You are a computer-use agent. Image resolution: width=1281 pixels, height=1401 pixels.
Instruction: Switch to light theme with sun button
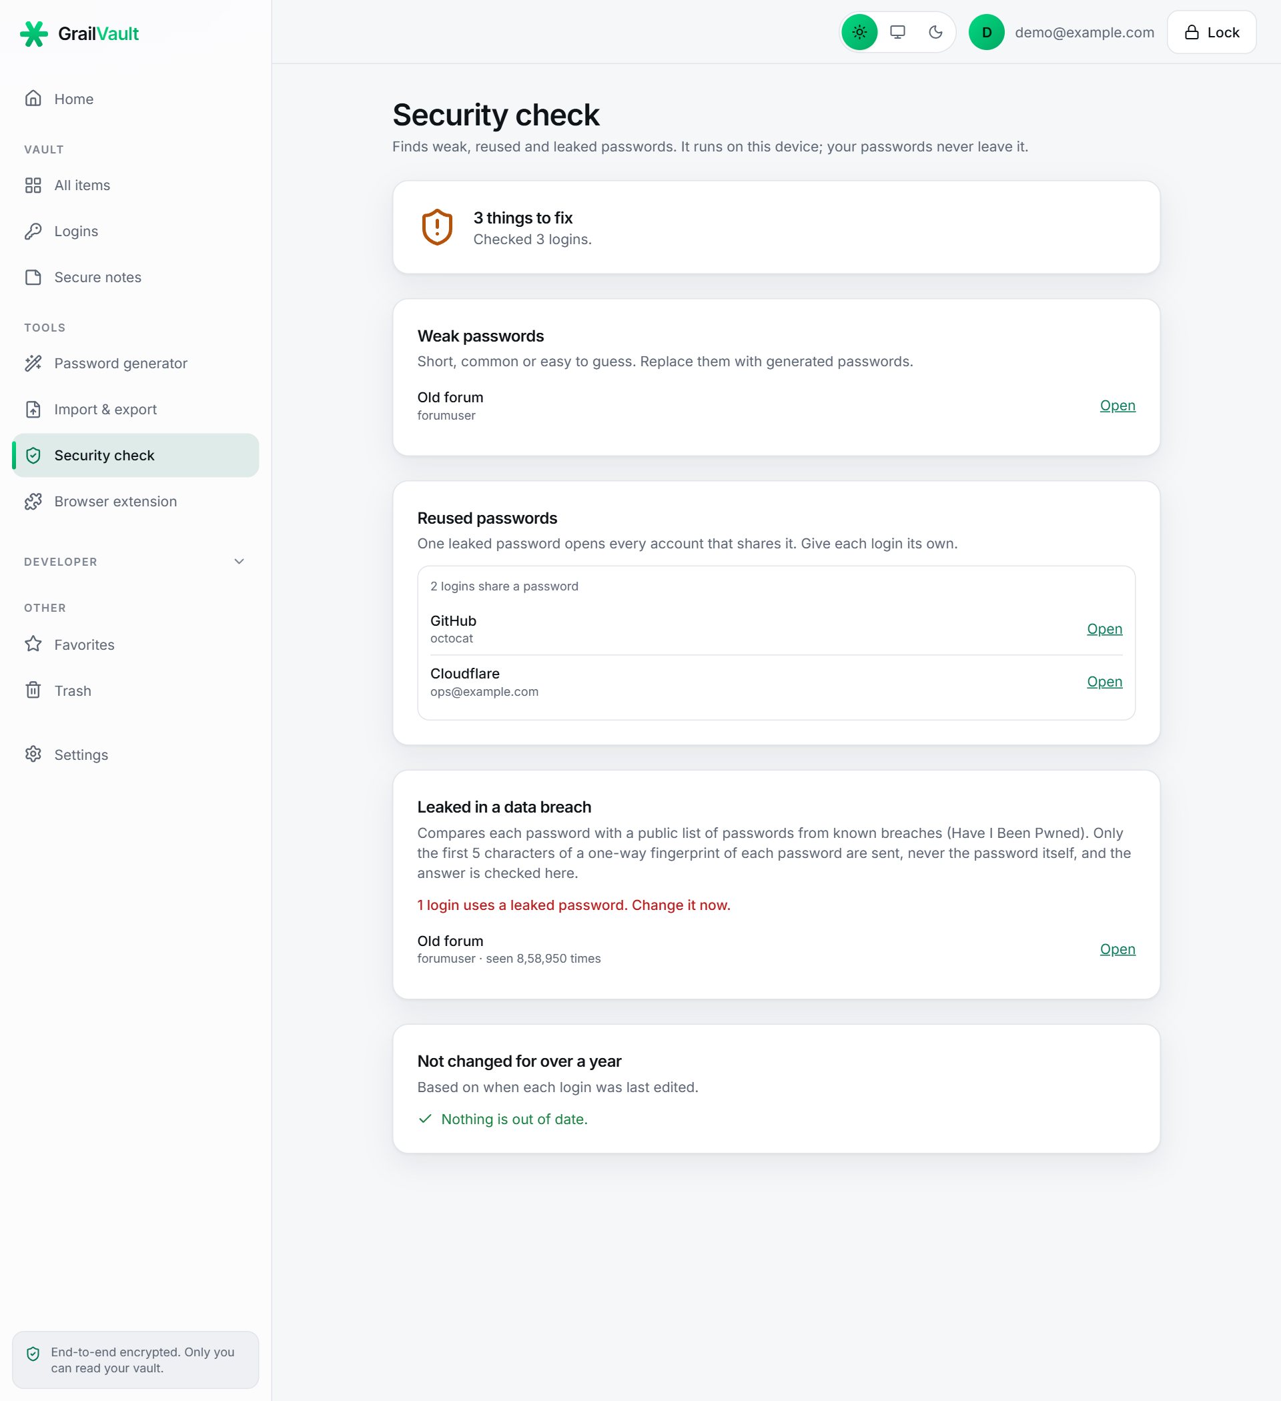click(860, 32)
